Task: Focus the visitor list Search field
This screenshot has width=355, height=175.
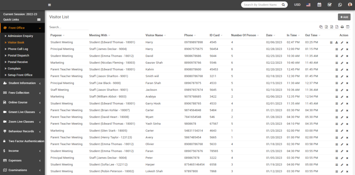Action: 69,27
